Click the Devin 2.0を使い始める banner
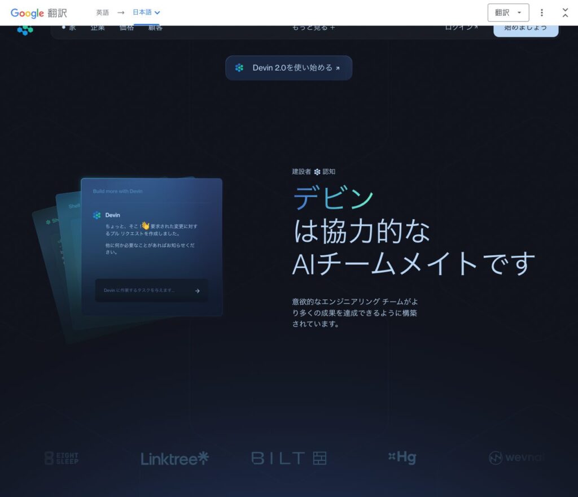 tap(288, 68)
